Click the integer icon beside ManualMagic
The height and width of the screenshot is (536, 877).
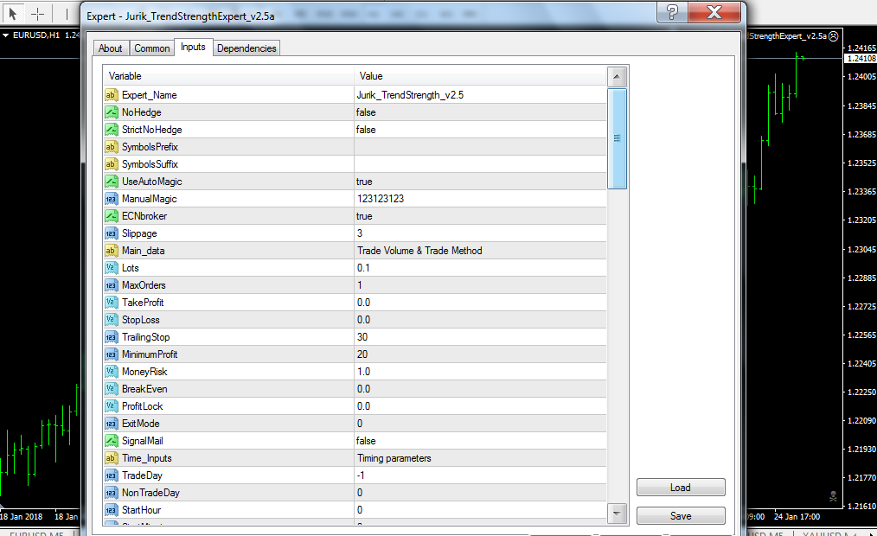[112, 199]
